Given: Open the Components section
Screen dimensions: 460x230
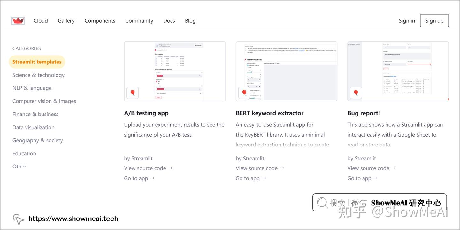Looking at the screenshot, I should (x=100, y=21).
